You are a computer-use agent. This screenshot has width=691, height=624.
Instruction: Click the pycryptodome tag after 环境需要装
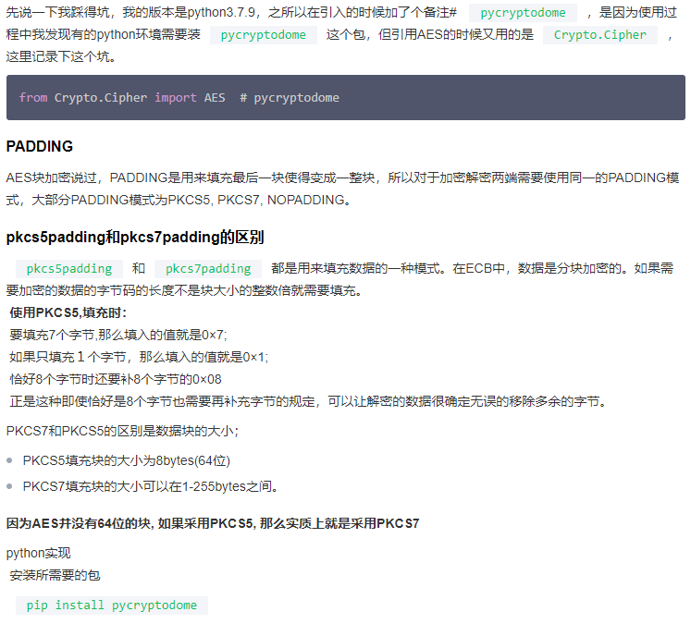(x=263, y=35)
